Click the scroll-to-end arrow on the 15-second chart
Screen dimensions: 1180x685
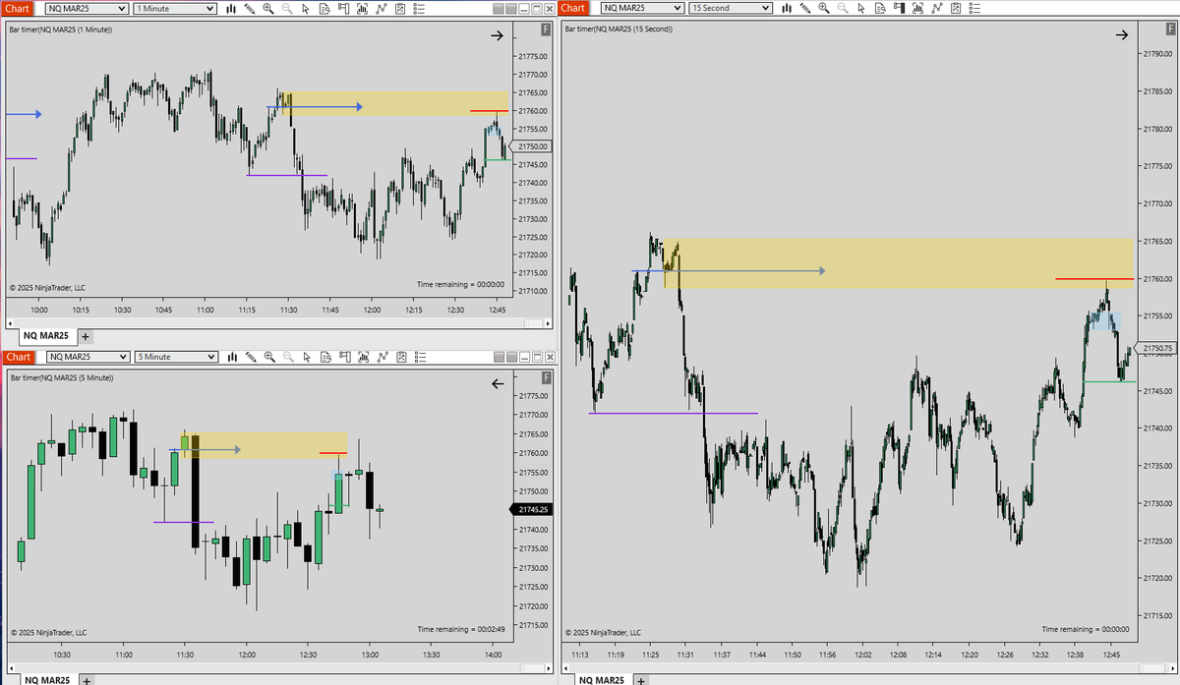pos(1122,34)
